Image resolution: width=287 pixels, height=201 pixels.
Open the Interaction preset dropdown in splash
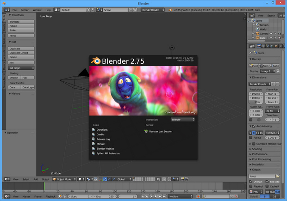pos(183,120)
